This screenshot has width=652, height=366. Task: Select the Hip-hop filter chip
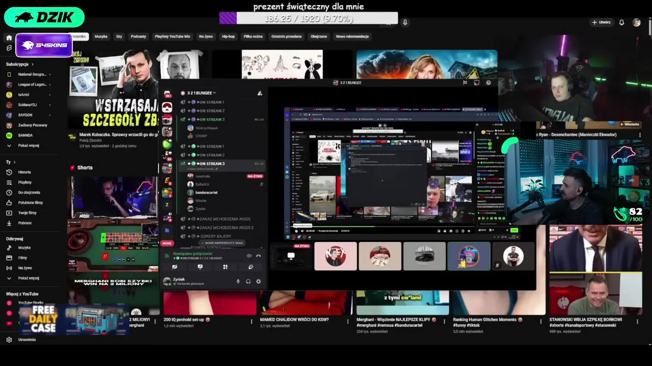coord(228,37)
